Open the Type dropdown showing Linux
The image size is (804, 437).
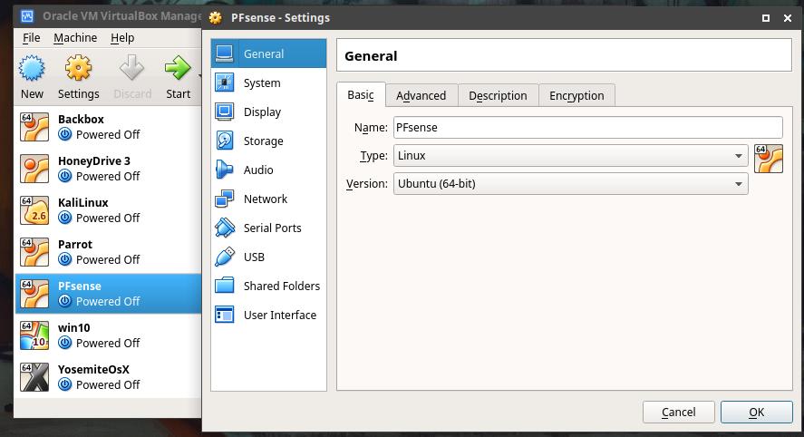pos(571,155)
